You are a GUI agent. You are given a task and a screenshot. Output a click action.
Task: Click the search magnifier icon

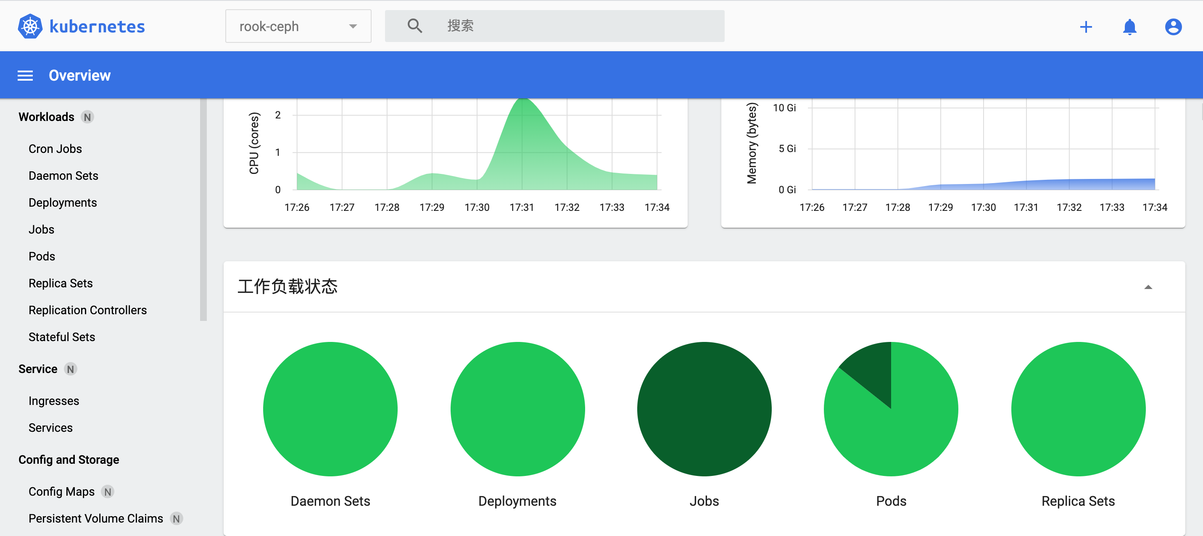click(414, 26)
